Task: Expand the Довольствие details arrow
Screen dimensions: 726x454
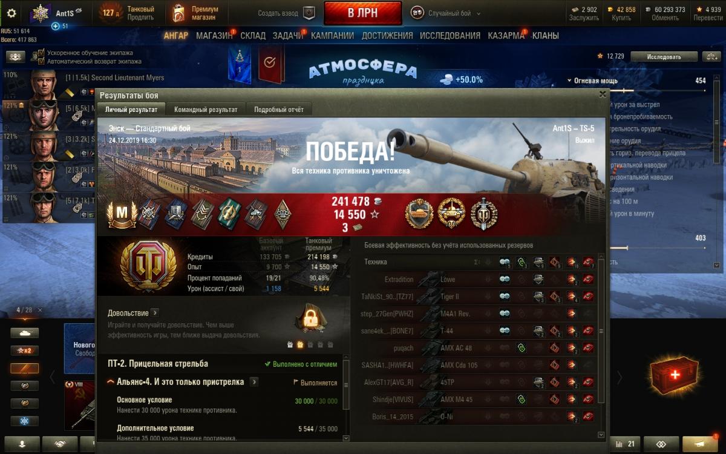Action: 155,313
